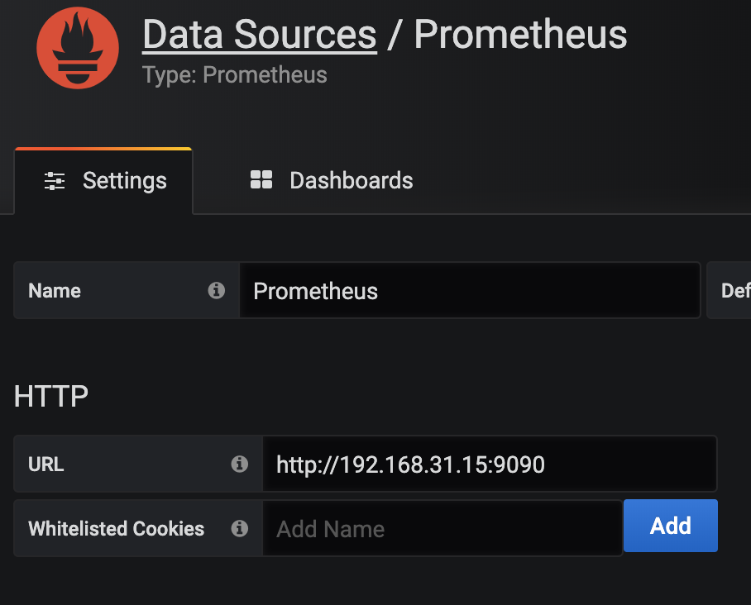Image resolution: width=751 pixels, height=605 pixels.
Task: Select the Add Name cookie field
Action: (x=442, y=528)
